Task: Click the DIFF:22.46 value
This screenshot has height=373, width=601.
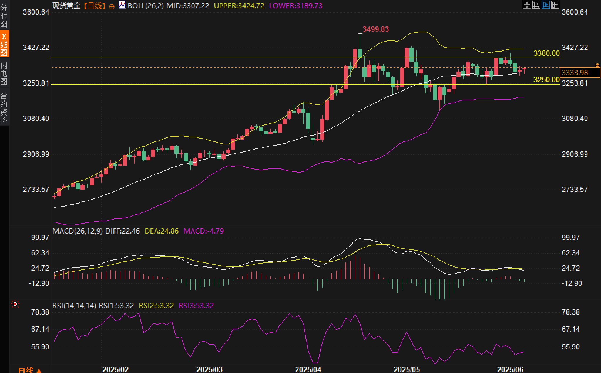Action: pyautogui.click(x=122, y=231)
